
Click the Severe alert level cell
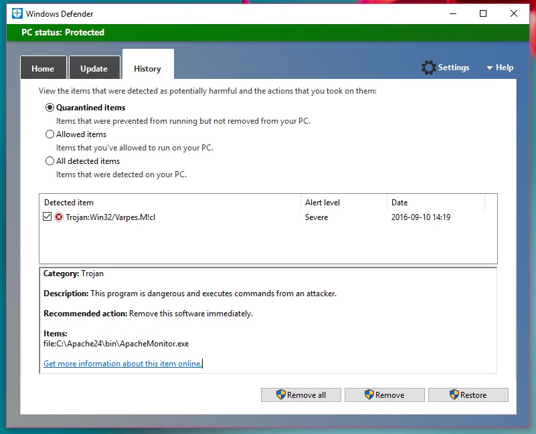point(317,217)
